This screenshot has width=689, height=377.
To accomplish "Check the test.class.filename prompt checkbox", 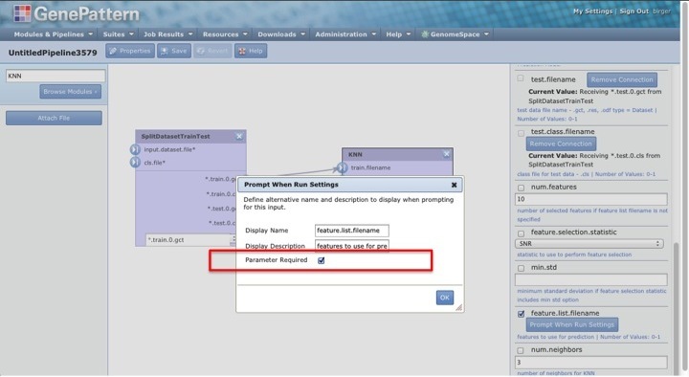I will click(521, 133).
